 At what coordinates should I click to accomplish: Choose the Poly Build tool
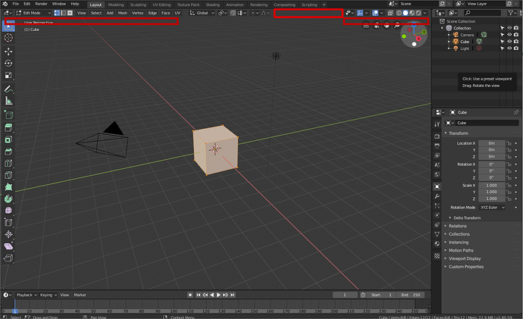tap(8, 187)
